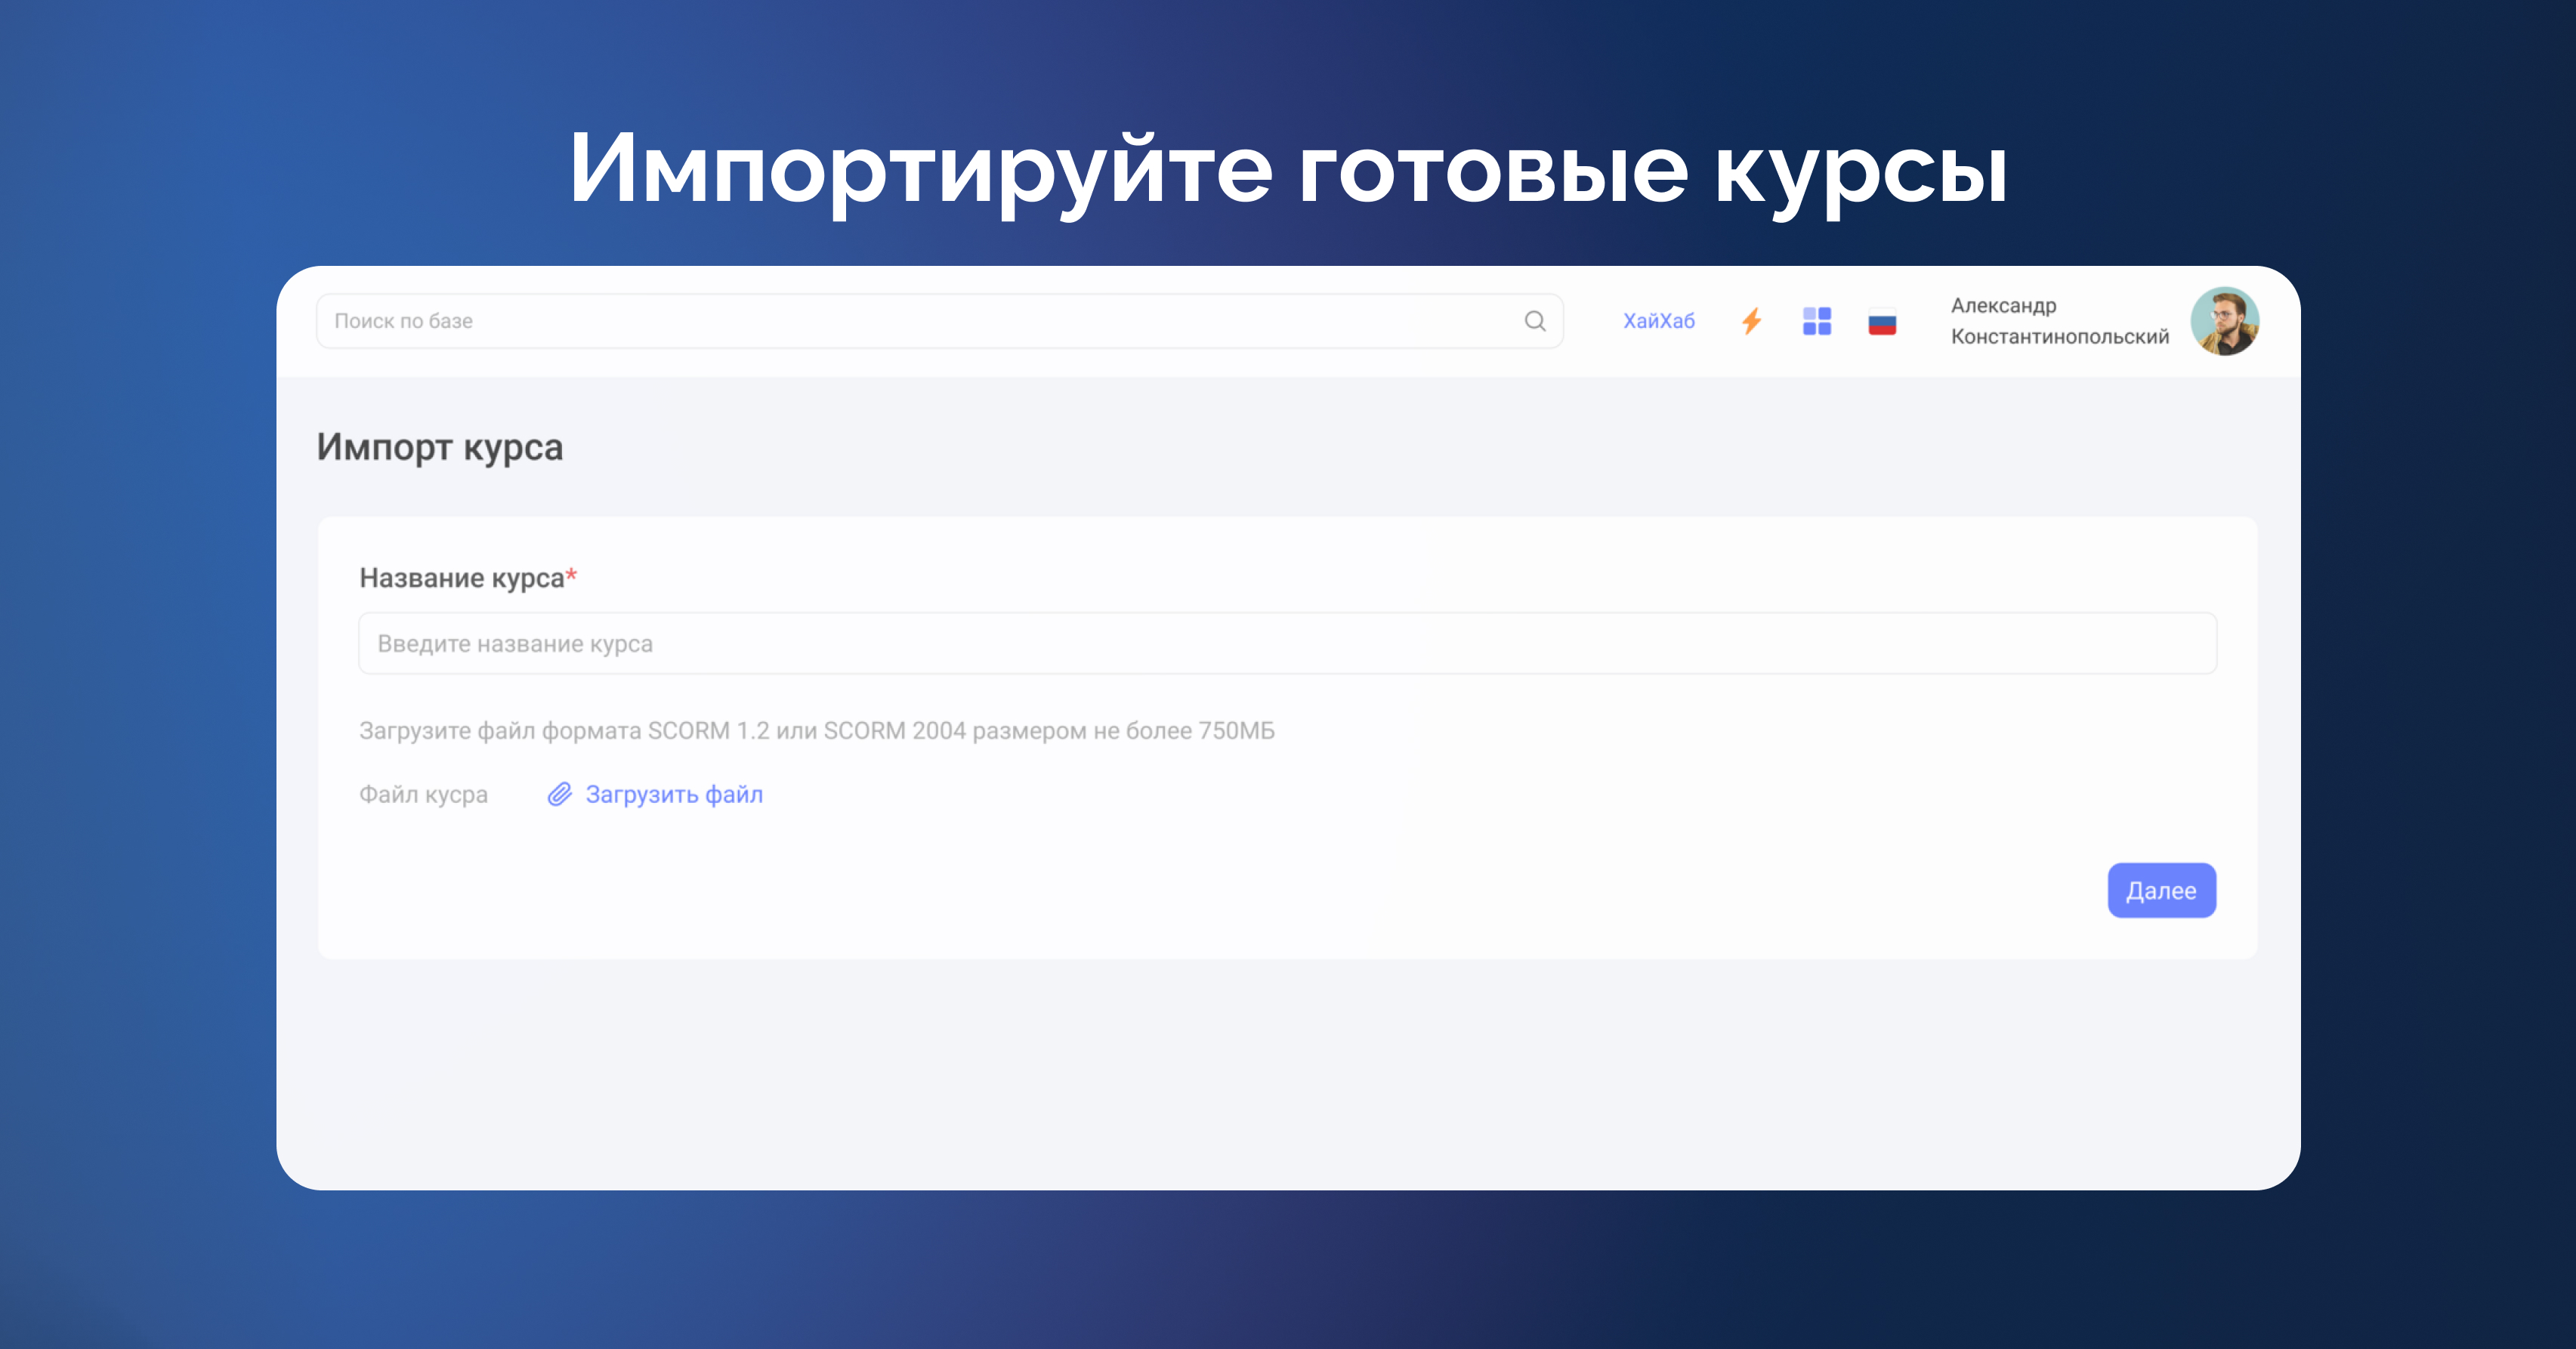Click the Название курса field label

click(461, 578)
